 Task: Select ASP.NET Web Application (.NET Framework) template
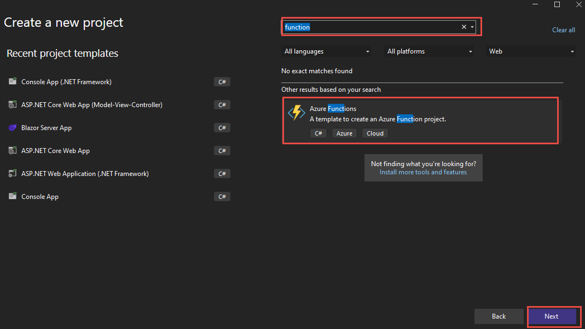pyautogui.click(x=119, y=173)
